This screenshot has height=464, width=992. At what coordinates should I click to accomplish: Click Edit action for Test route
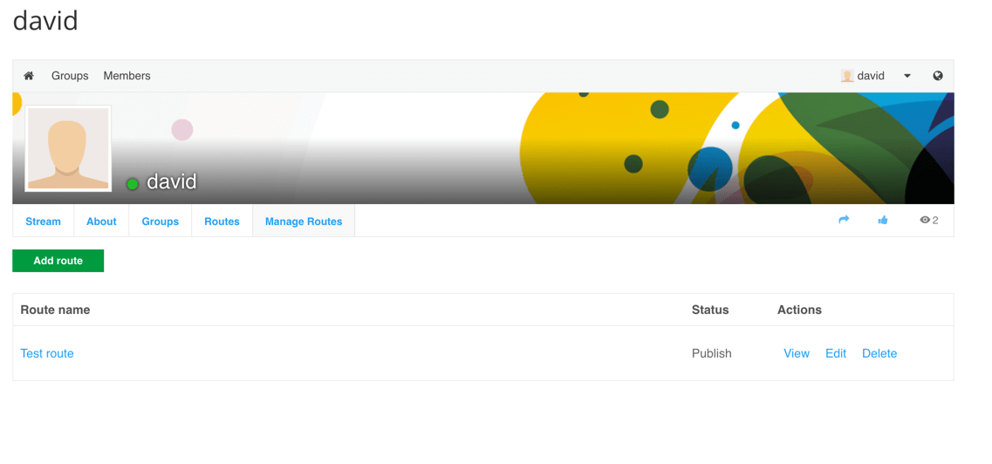pos(836,353)
